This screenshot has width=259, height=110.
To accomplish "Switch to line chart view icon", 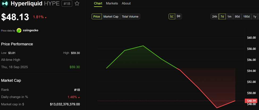I will (x=172, y=16).
